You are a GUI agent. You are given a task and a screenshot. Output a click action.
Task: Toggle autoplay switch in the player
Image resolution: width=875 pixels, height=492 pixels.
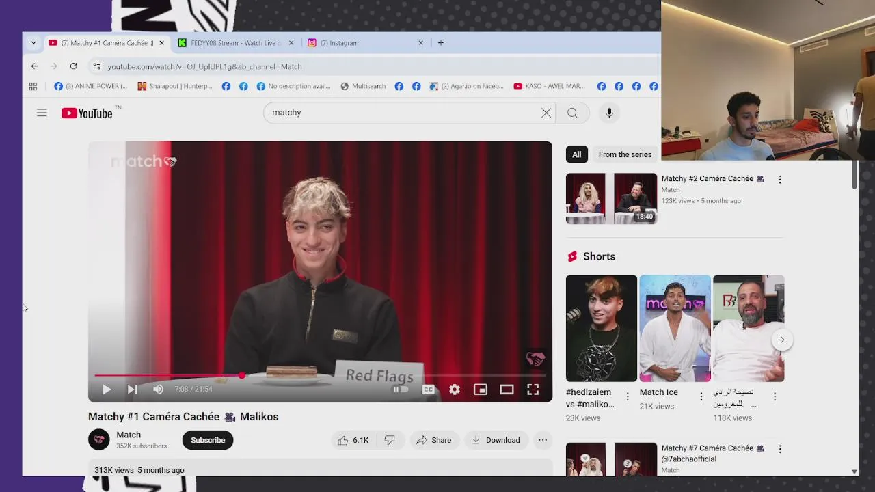point(401,389)
